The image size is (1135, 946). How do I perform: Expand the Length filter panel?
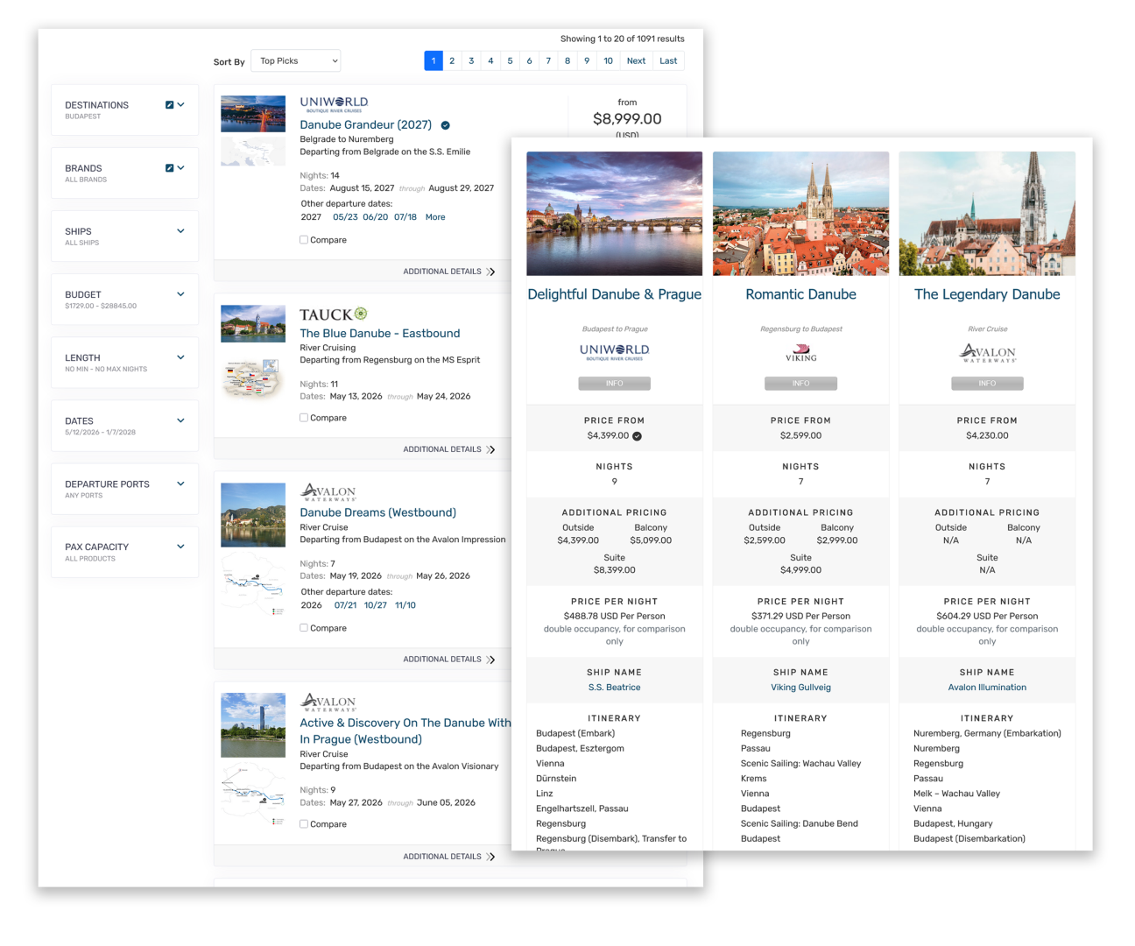124,362
